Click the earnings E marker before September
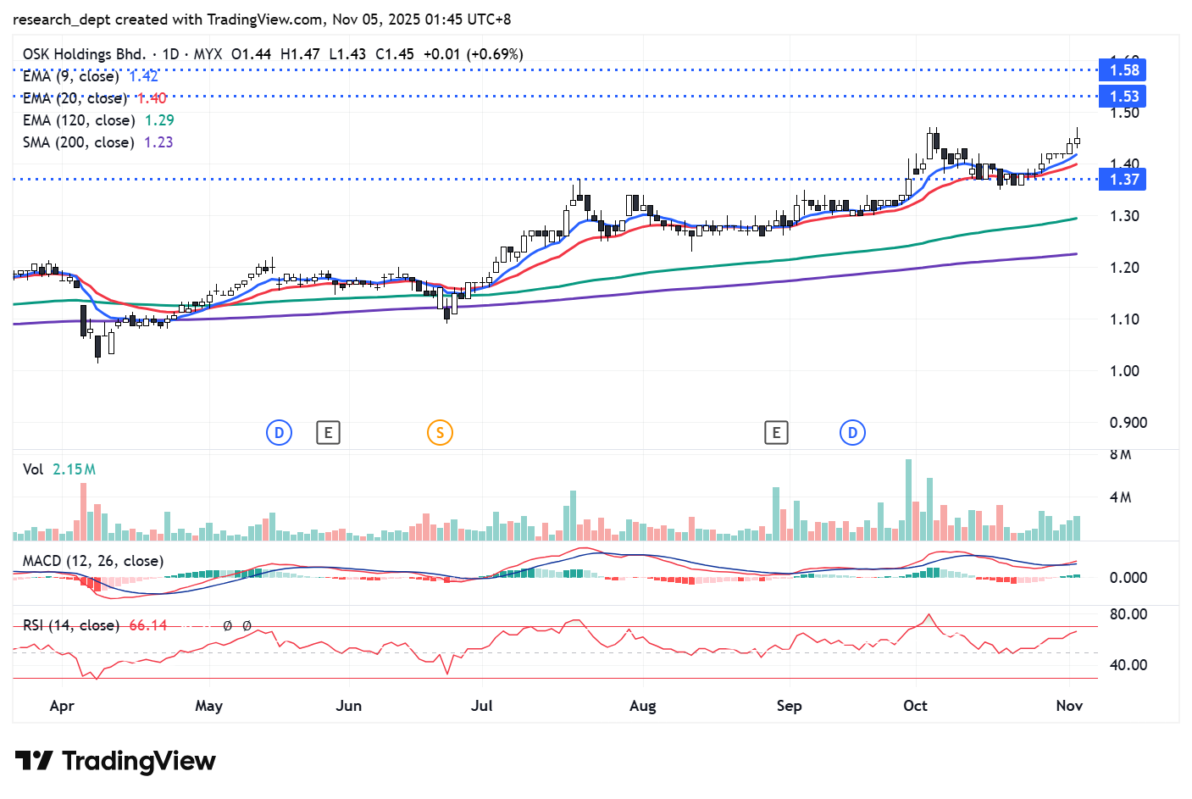Screen dimensions: 1192x799 click(x=775, y=433)
